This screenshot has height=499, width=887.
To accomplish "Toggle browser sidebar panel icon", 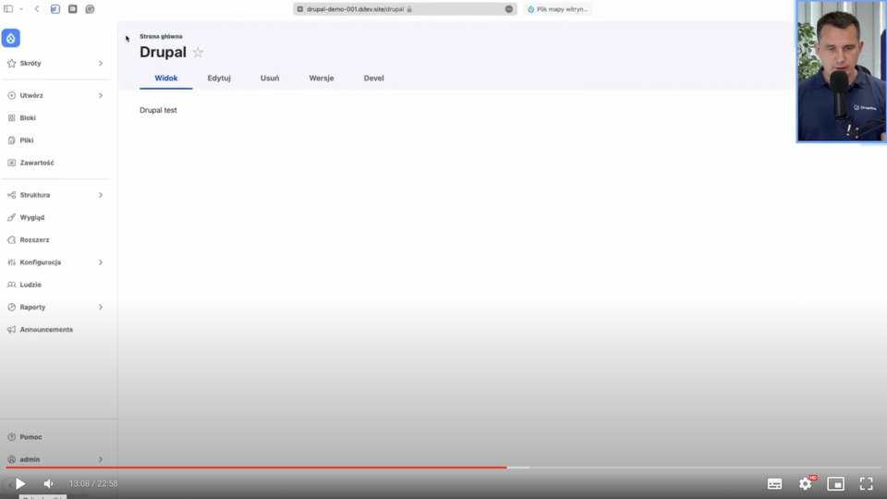I will coord(8,9).
